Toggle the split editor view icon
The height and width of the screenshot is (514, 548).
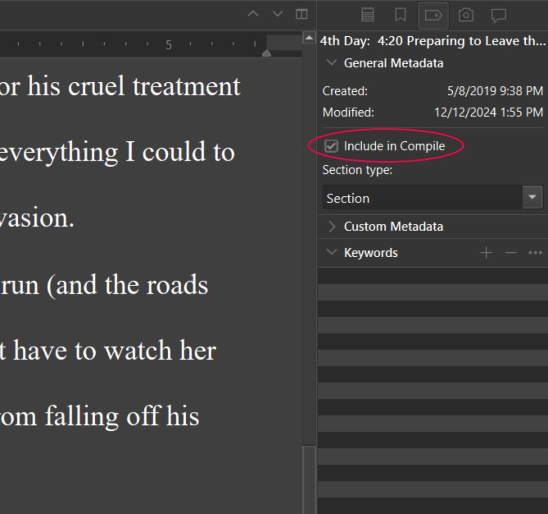[302, 14]
